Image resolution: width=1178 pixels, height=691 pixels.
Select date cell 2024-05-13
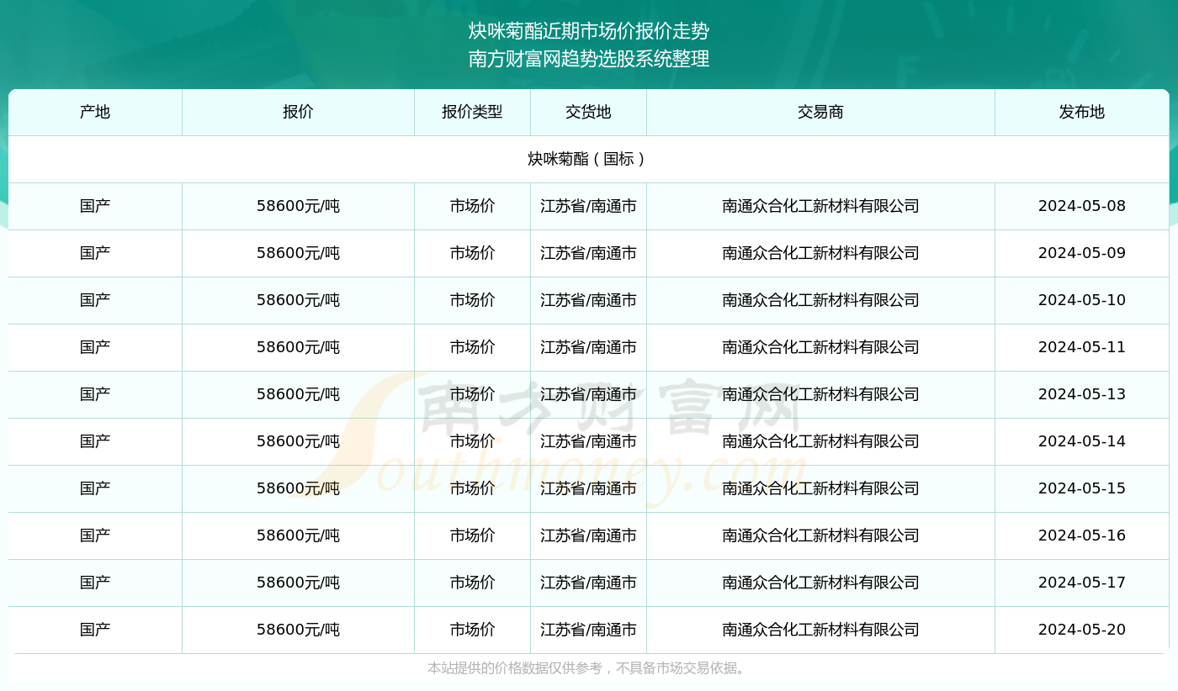point(1082,394)
